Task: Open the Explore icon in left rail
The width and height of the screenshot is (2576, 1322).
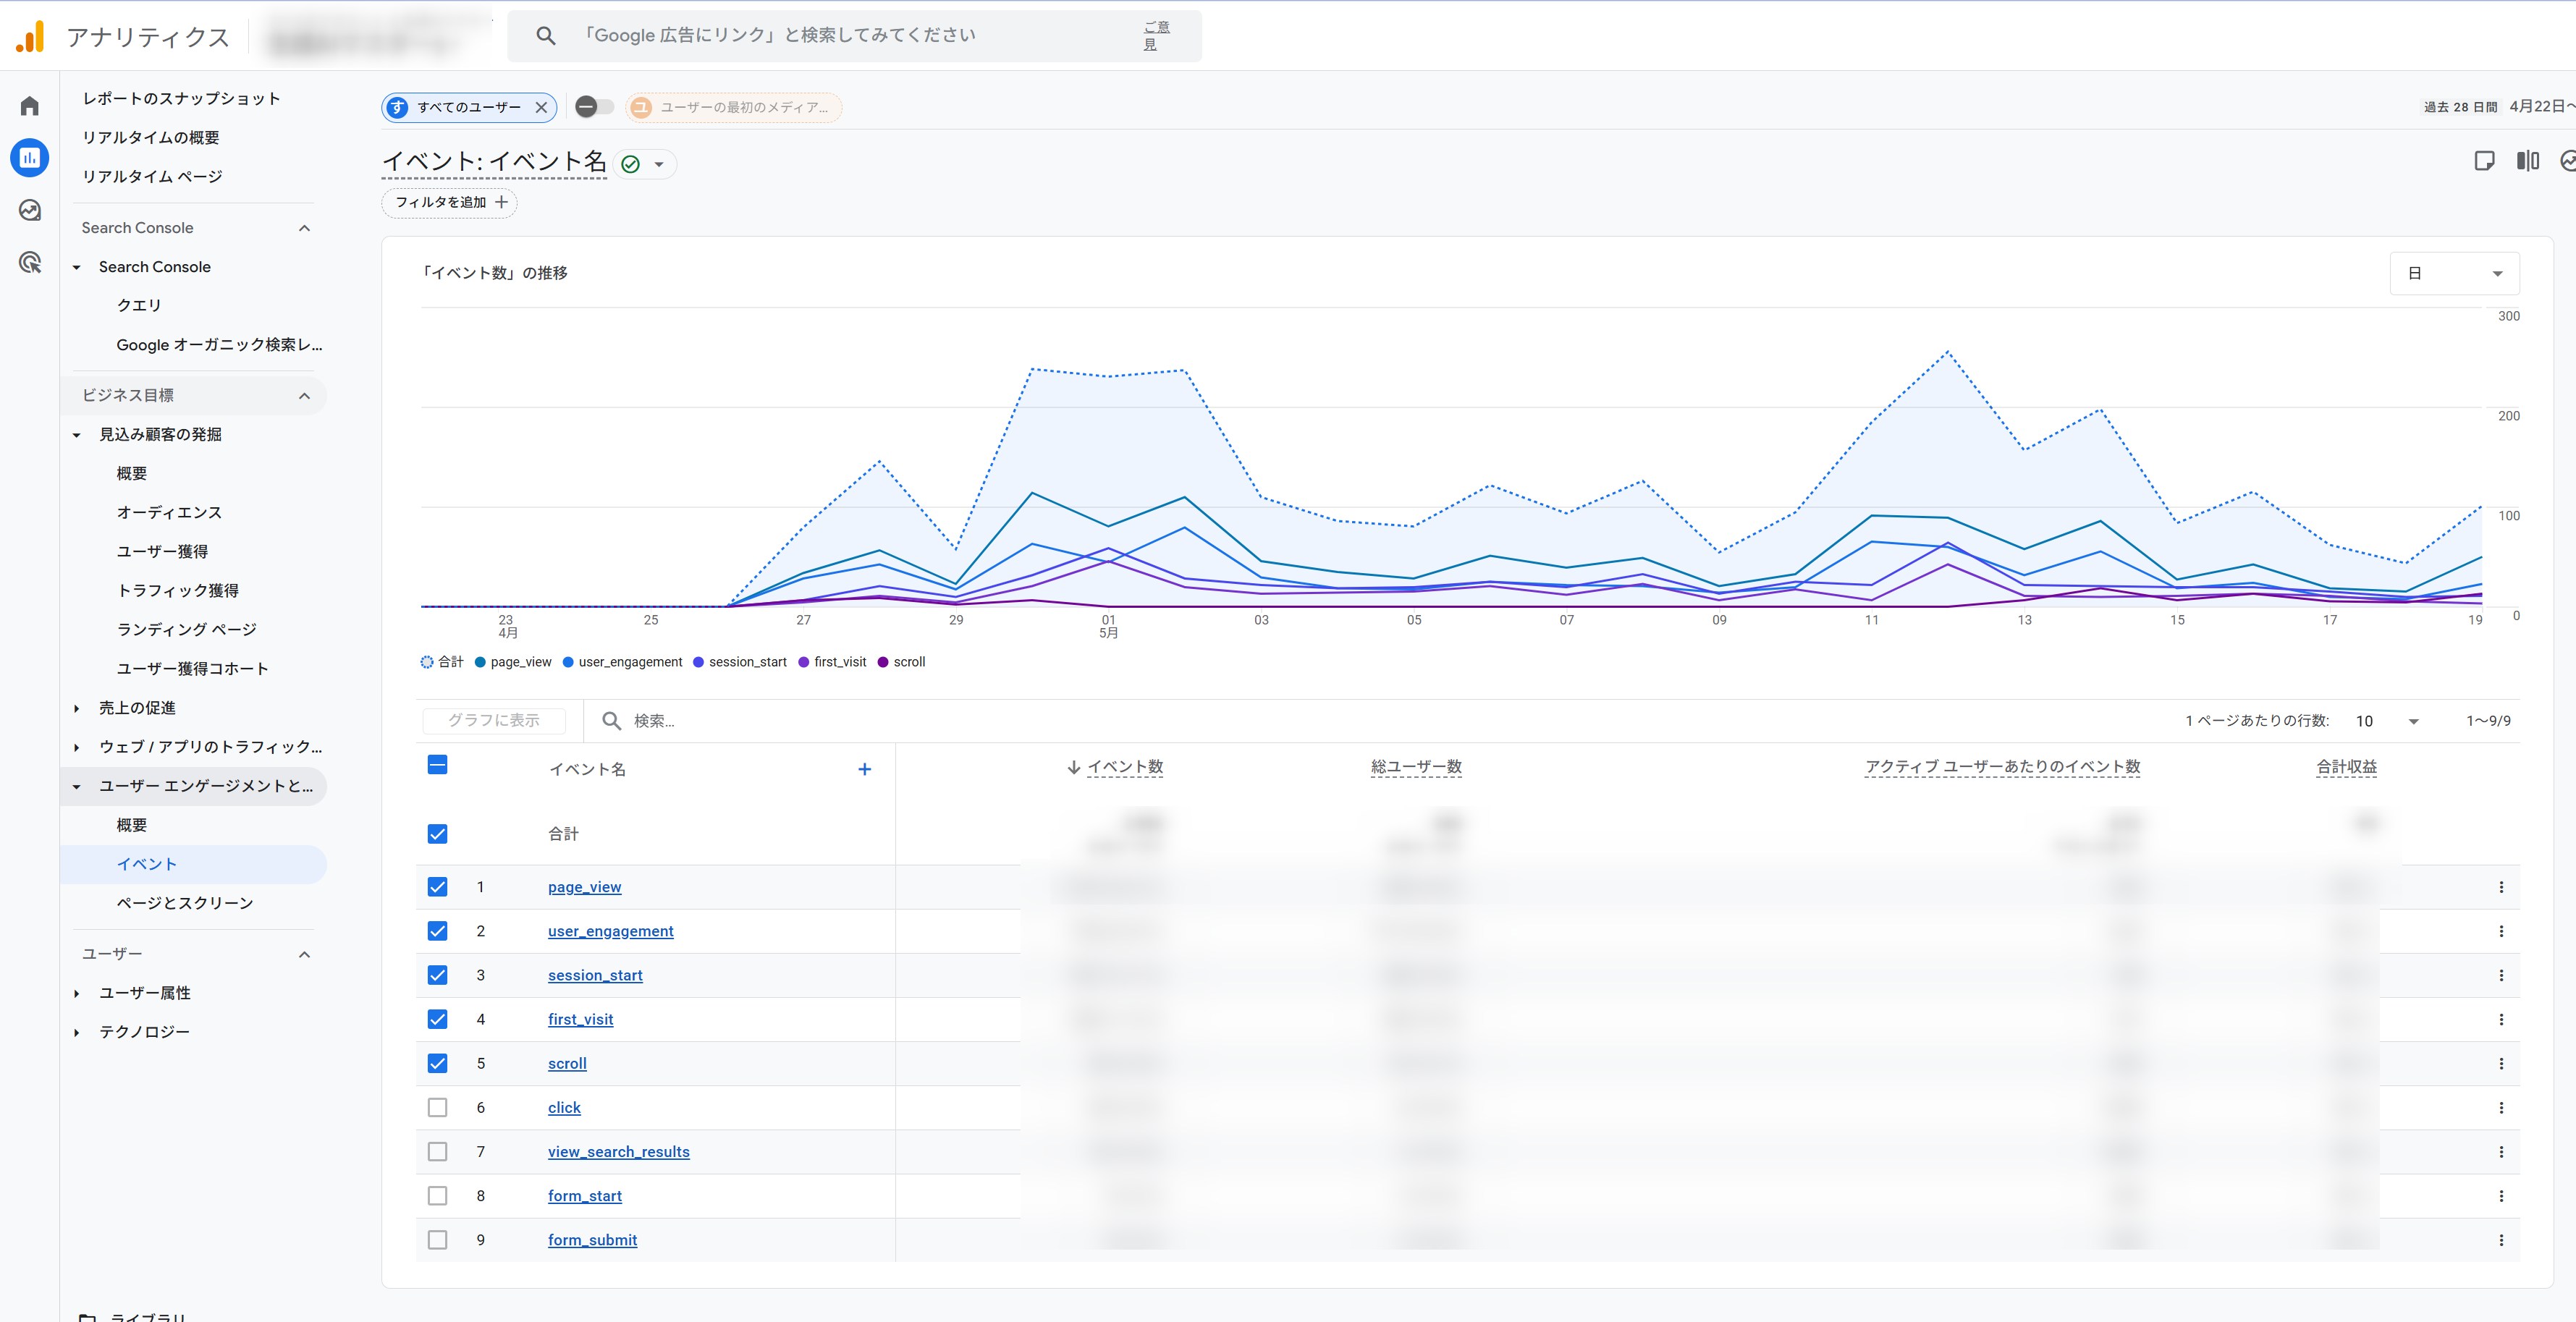Action: click(30, 210)
